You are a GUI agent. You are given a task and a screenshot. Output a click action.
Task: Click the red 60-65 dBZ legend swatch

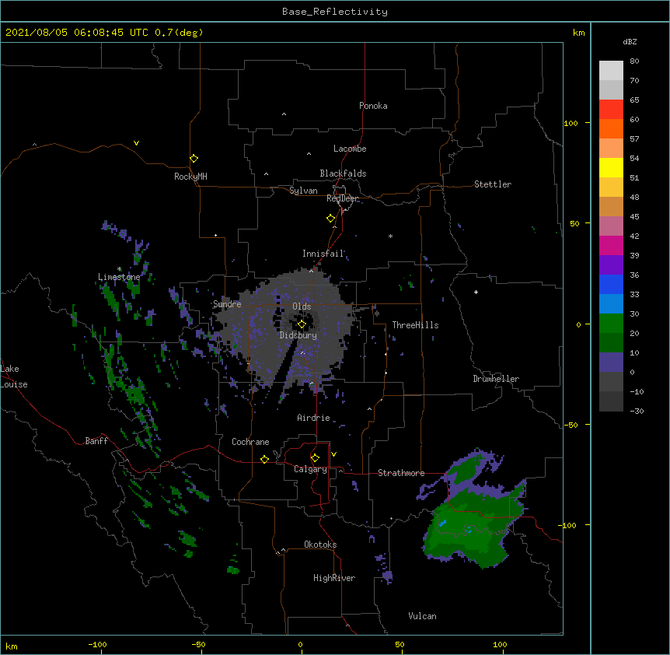point(611,110)
